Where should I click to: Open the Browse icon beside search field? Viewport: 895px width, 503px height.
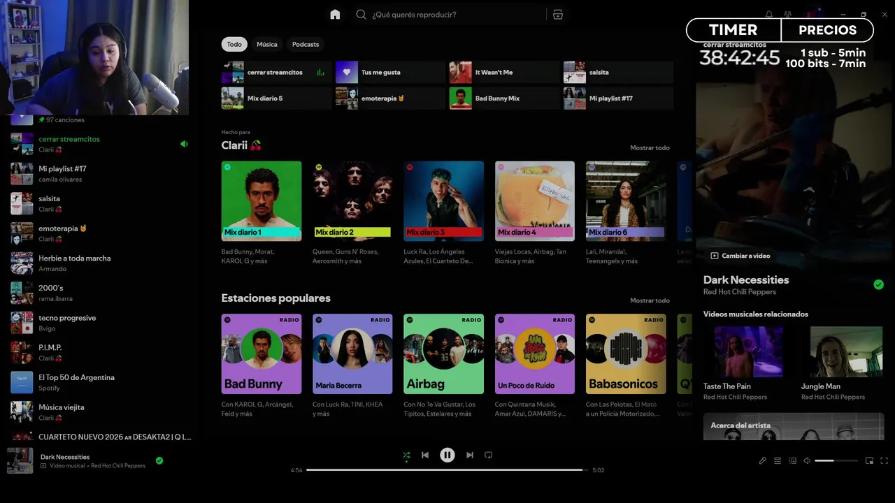[557, 15]
